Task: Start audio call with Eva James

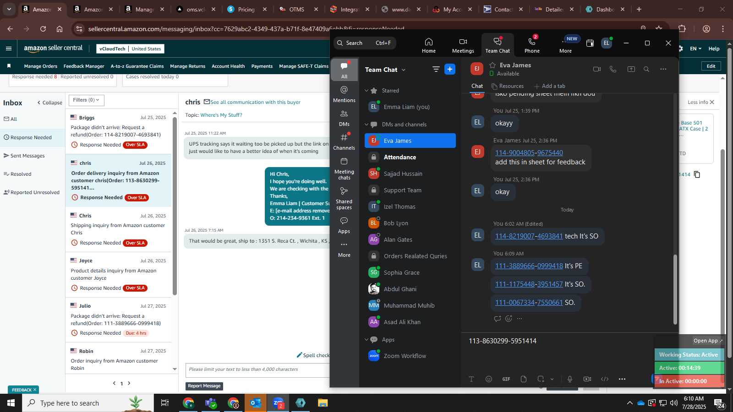Action: click(613, 69)
